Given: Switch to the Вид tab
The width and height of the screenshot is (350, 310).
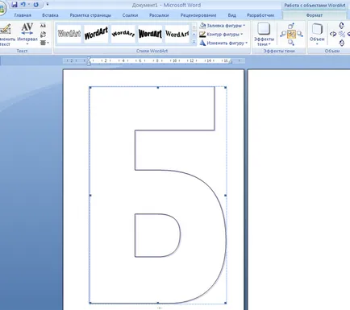Looking at the screenshot, I should coord(232,15).
